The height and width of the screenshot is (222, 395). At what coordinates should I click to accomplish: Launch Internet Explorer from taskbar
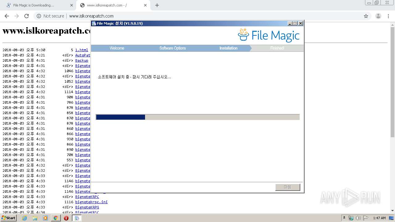click(x=24, y=218)
